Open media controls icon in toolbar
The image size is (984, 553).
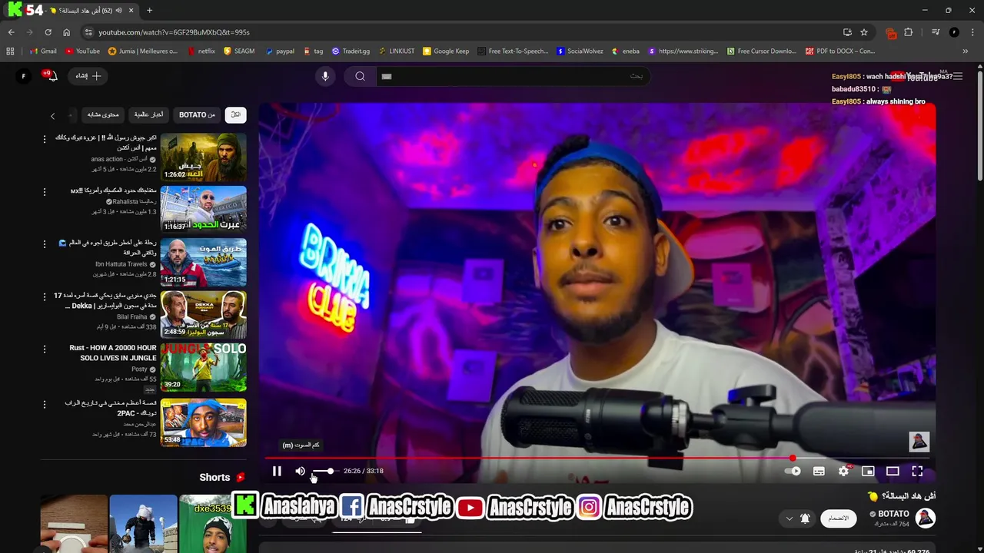pos(936,32)
